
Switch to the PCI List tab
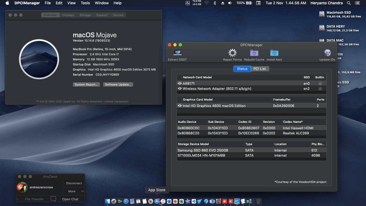click(260, 69)
